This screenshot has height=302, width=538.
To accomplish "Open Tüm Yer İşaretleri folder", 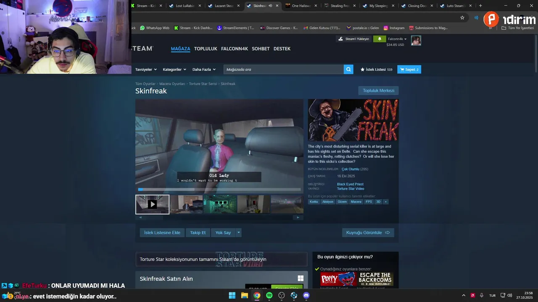I will tap(517, 28).
